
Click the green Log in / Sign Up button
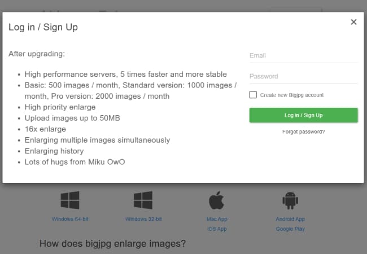[x=303, y=115]
